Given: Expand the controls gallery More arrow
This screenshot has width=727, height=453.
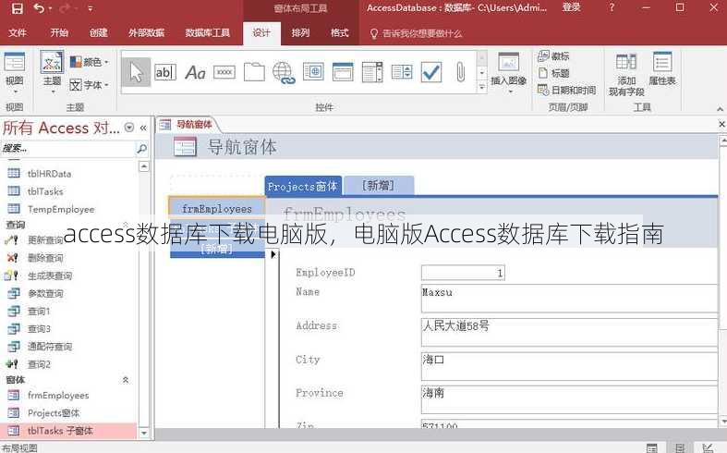Looking at the screenshot, I should pyautogui.click(x=482, y=87).
